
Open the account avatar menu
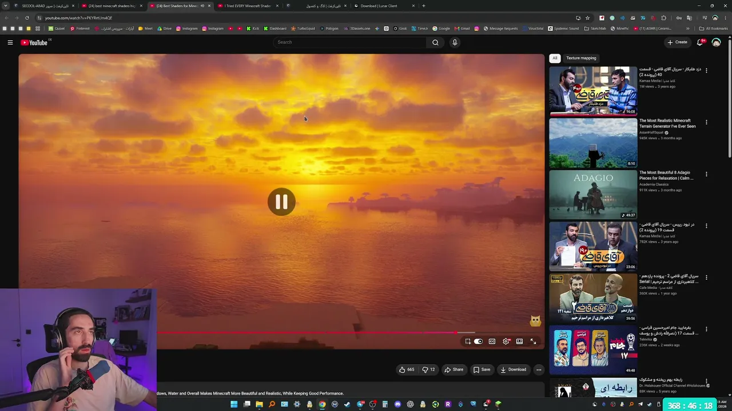tap(716, 42)
